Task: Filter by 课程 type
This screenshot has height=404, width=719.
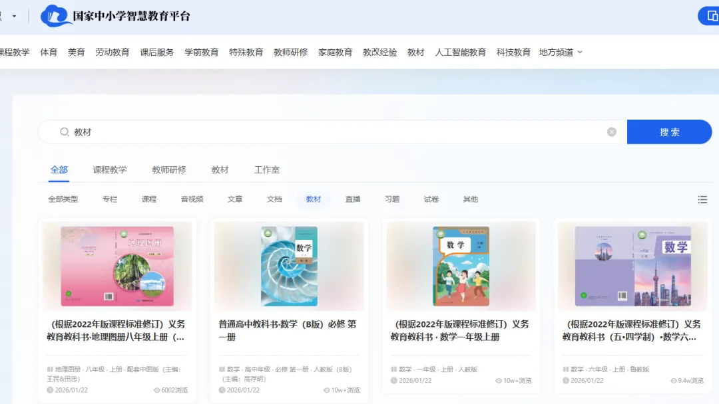Action: pos(149,199)
